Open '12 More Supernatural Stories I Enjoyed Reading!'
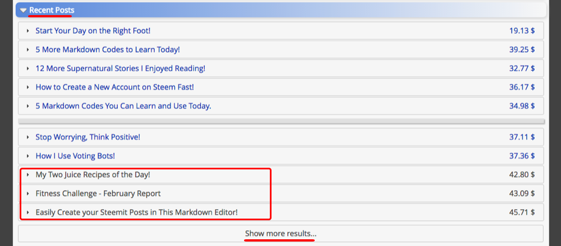Viewport: 561px width, 246px height. [x=121, y=68]
